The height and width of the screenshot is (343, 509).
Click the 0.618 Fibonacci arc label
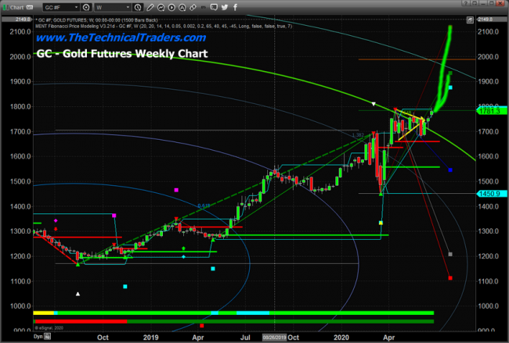pyautogui.click(x=204, y=205)
